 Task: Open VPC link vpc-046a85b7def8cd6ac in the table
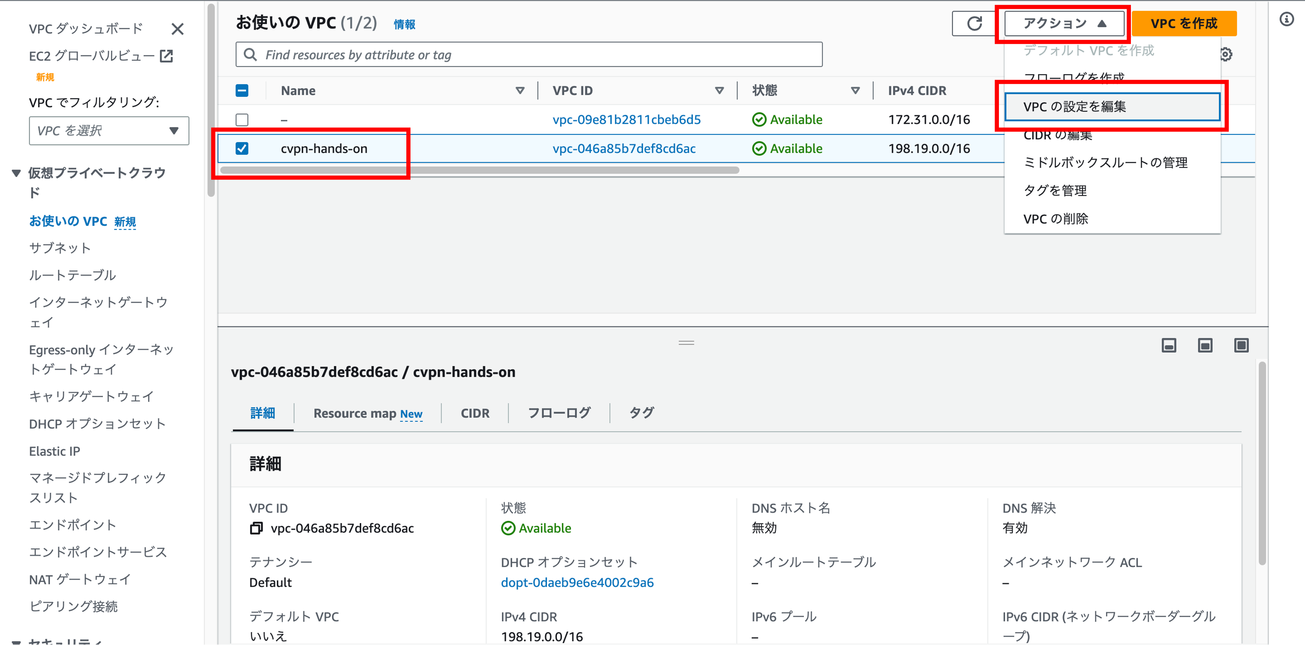coord(624,149)
